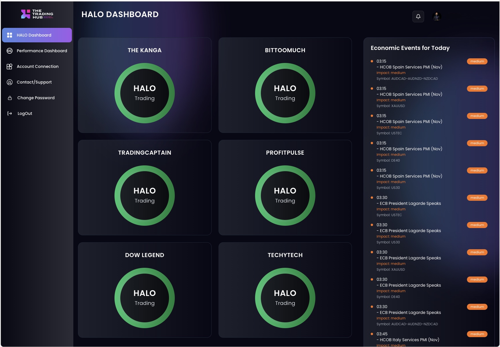The width and height of the screenshot is (500, 347).
Task: Select the Change Password menu item
Action: click(36, 98)
